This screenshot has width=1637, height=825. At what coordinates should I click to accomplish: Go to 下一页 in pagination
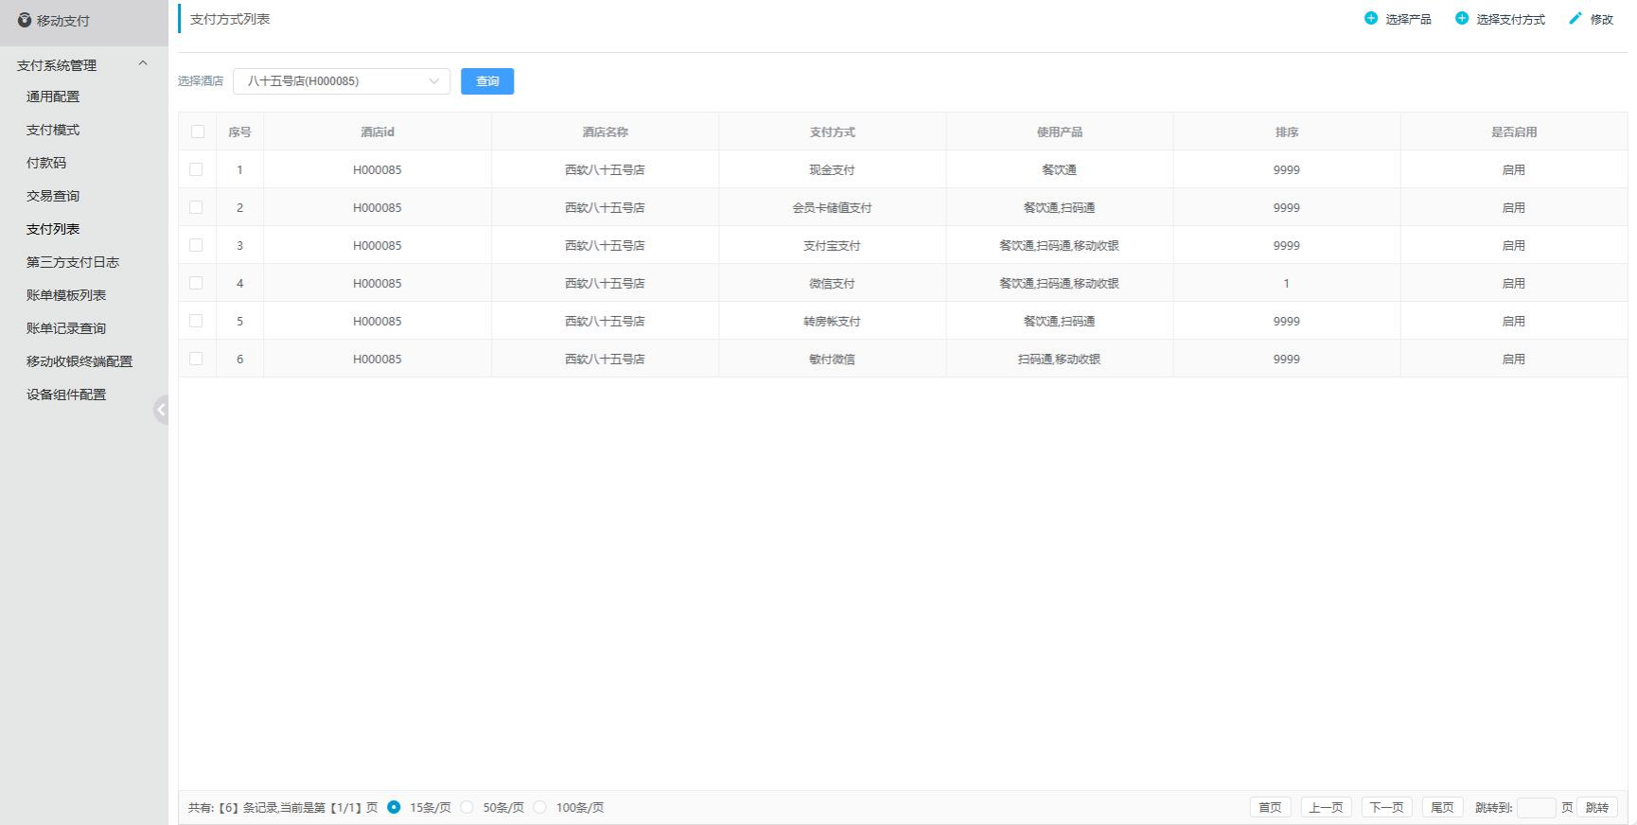point(1386,807)
